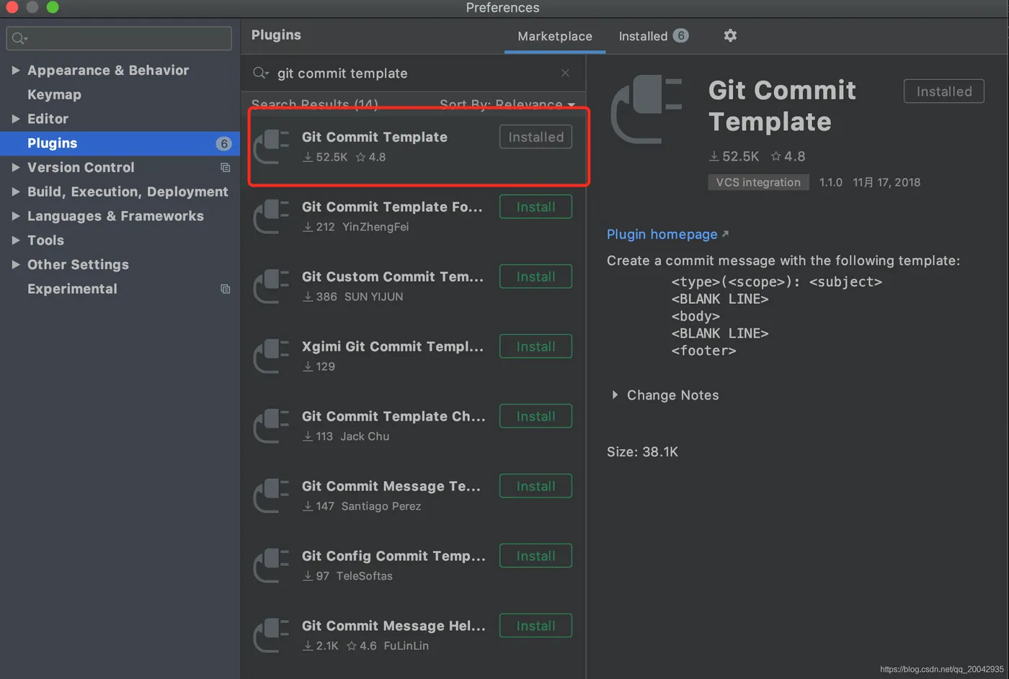This screenshot has height=679, width=1009.
Task: Click the large plugin logo in details pane
Action: click(646, 109)
